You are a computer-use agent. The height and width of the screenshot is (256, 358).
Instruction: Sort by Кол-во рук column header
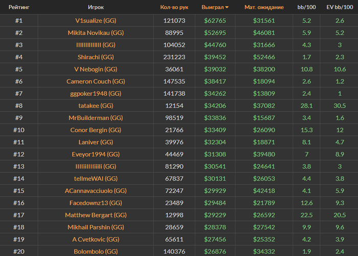pos(174,7)
